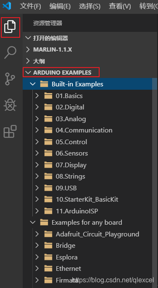Open the Explorer view in activity bar
Viewport: 158px width, 288px height.
[10, 27]
